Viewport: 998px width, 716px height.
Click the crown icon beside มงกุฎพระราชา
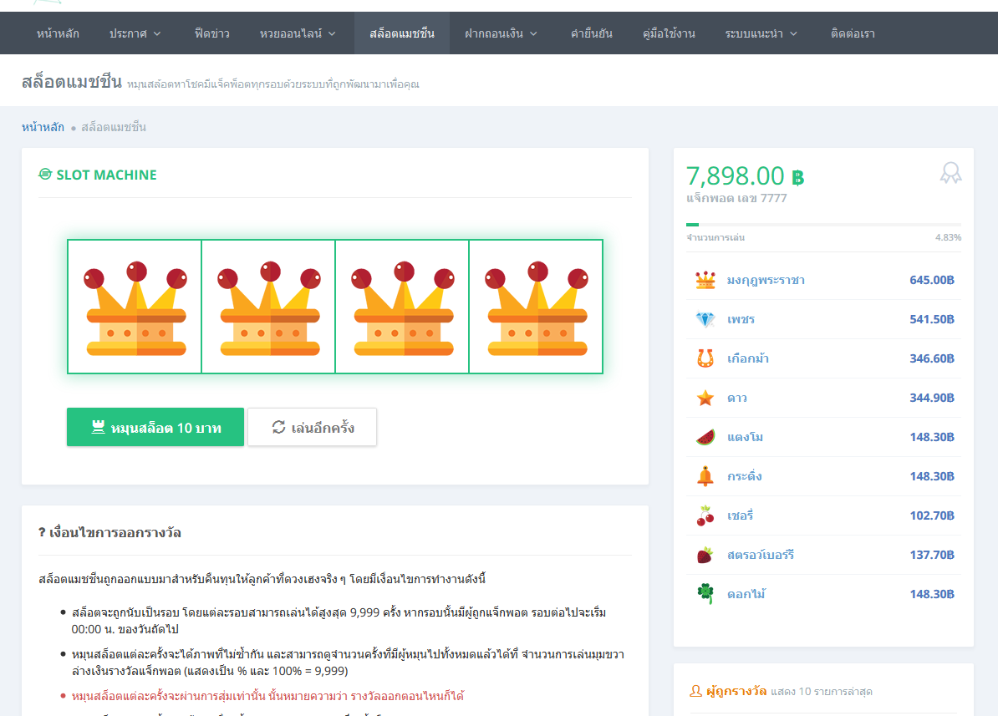705,280
